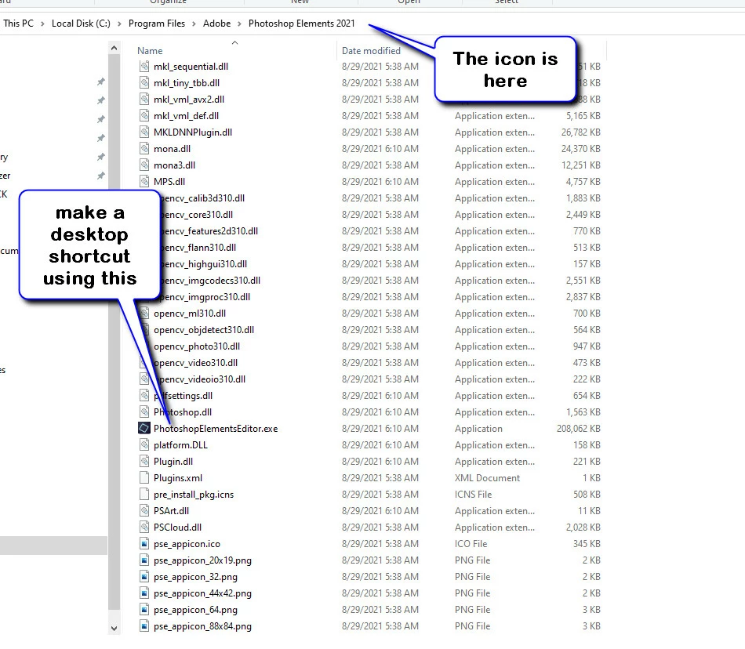Viewport: 745px width, 649px height.
Task: Select the opencv_photo310.dll file name
Action: coord(197,346)
